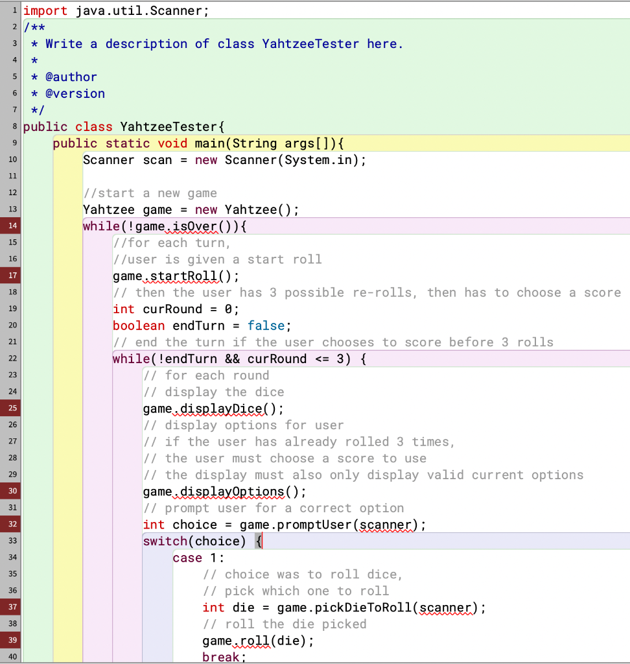Screen dimensions: 630x664
Task: Set a breakpoint on line 22
Action: [10, 359]
